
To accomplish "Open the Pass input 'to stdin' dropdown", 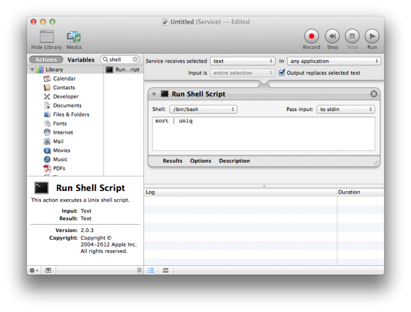I will 346,109.
